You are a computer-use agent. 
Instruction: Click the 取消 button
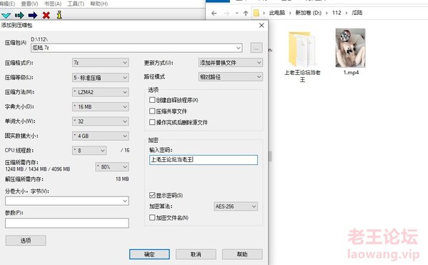196,254
